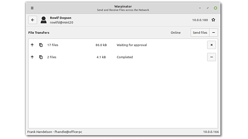Click 'Frank Handelson - fhandle@office-pc' in status bar
The image size is (248, 139).
55,132
